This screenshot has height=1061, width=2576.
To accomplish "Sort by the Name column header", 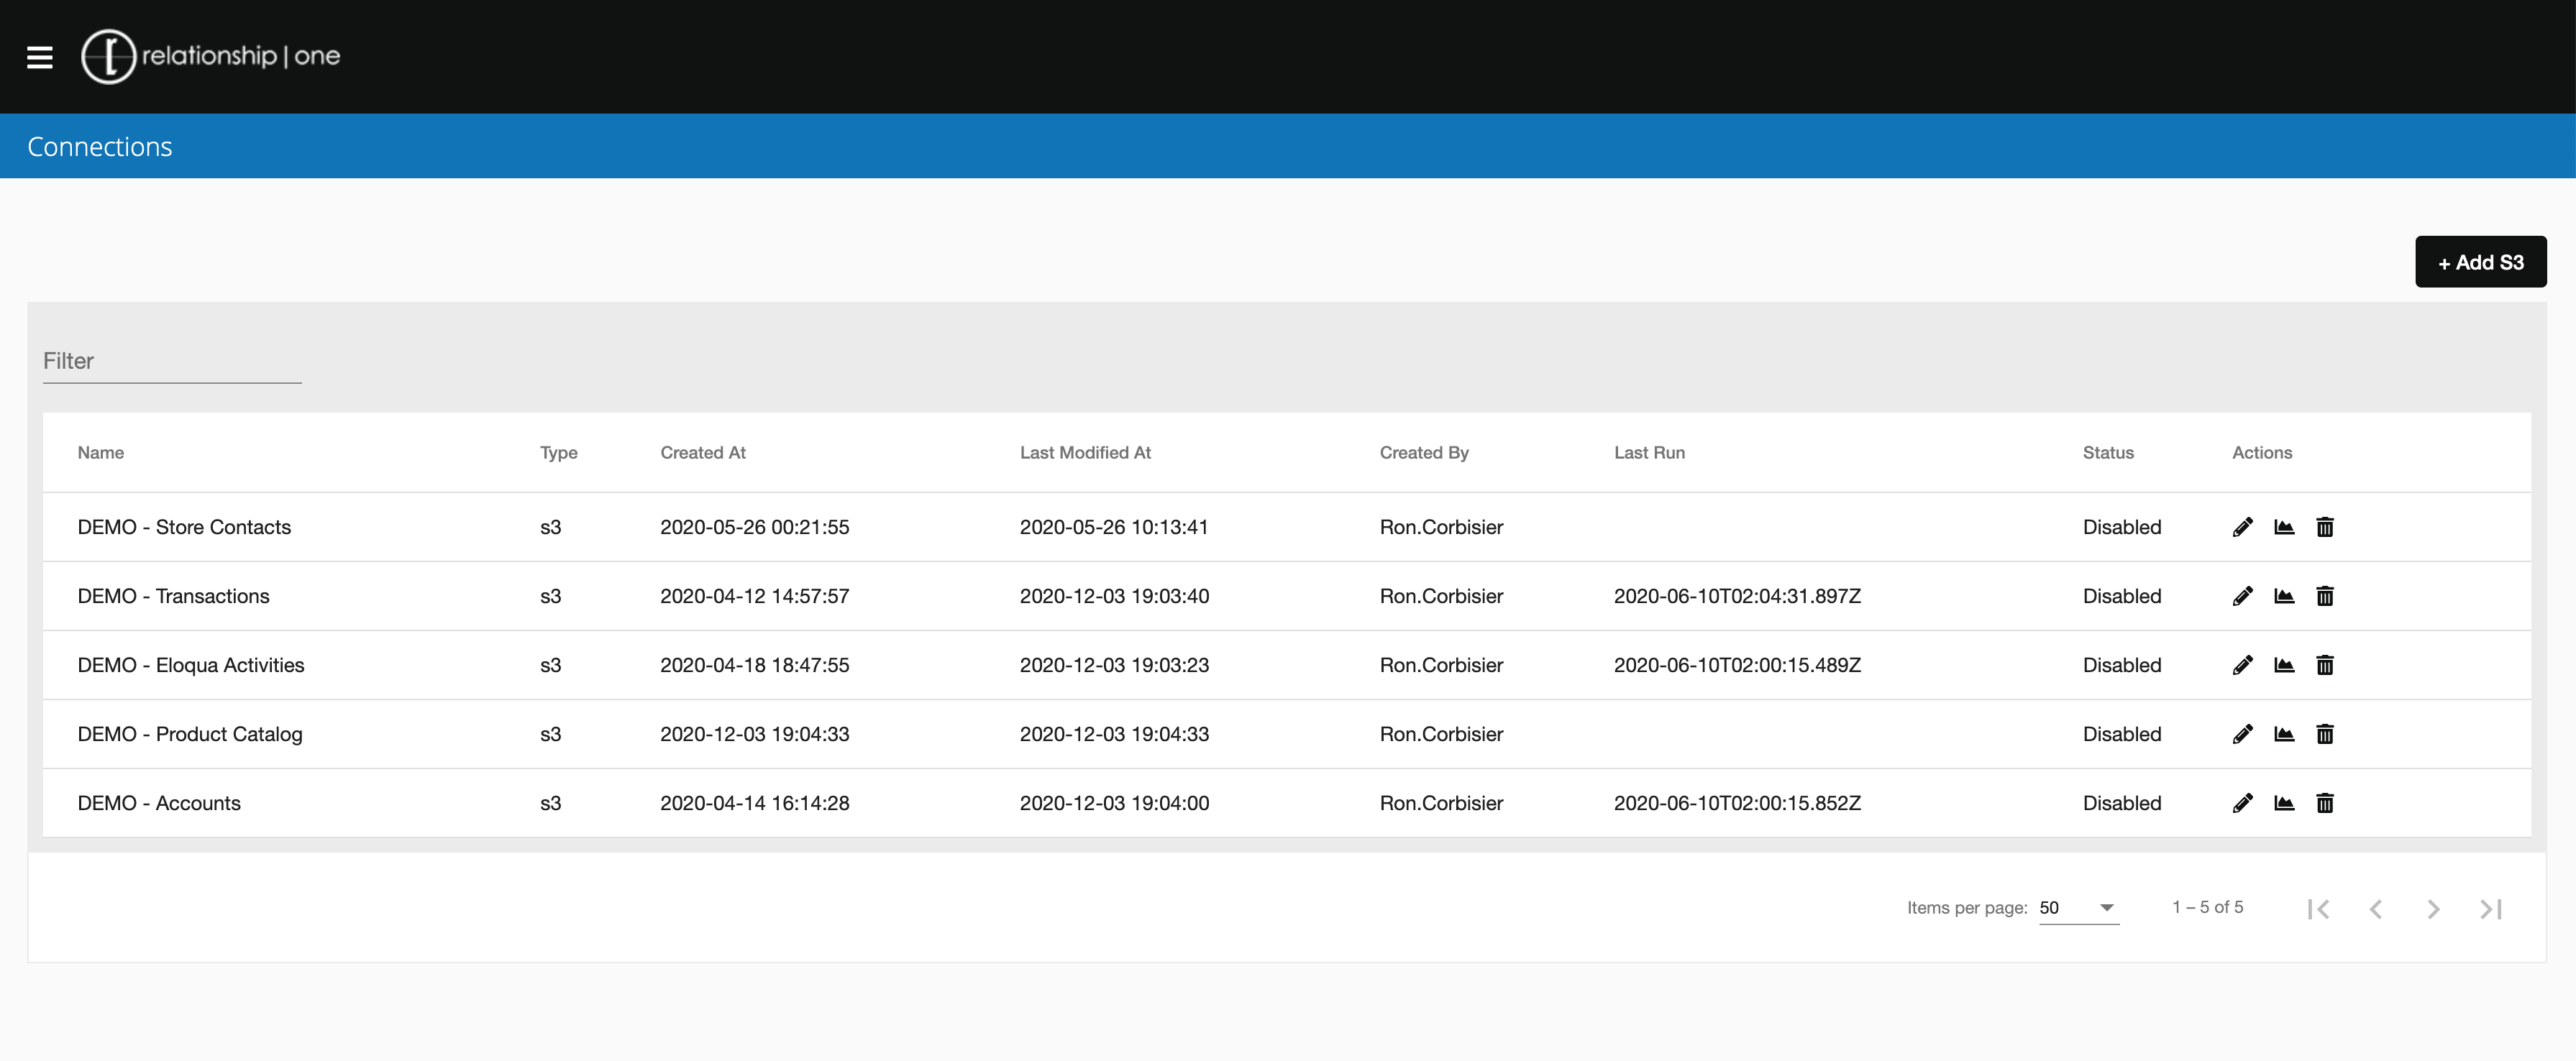I will [x=101, y=453].
